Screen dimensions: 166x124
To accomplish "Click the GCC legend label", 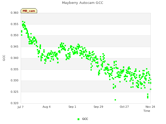I will pyautogui.click(x=85, y=119).
